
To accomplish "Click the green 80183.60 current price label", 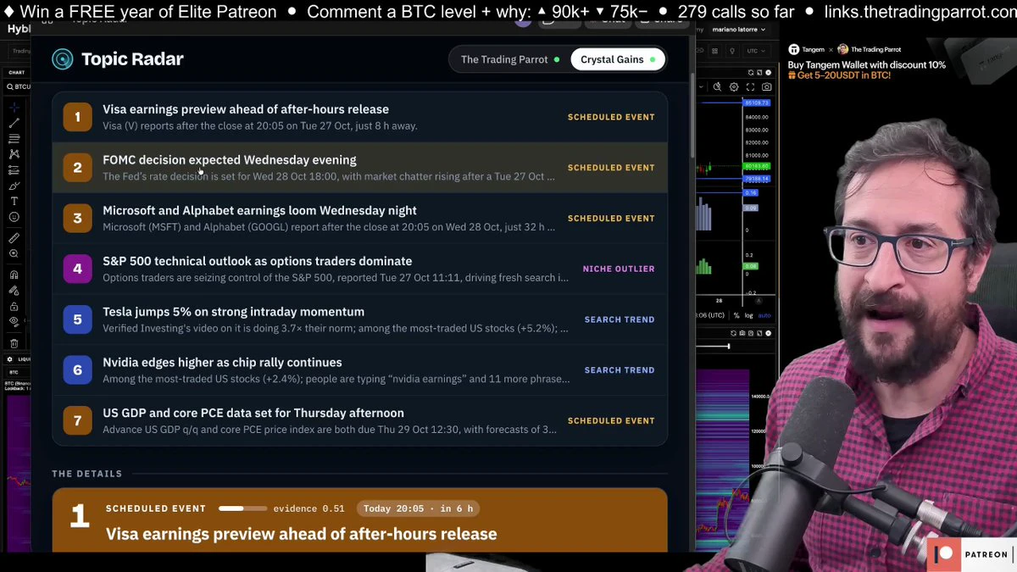I will pyautogui.click(x=756, y=167).
